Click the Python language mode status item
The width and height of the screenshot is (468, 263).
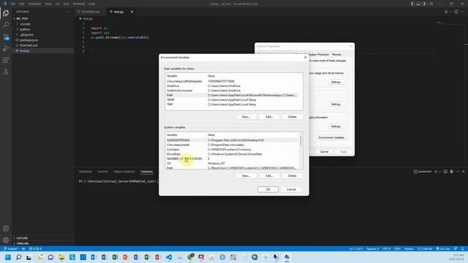pyautogui.click(x=409, y=248)
